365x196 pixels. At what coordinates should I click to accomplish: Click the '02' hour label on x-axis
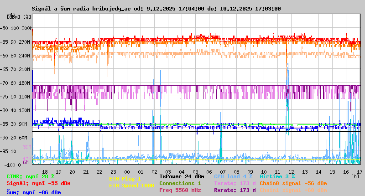[x=154, y=172]
